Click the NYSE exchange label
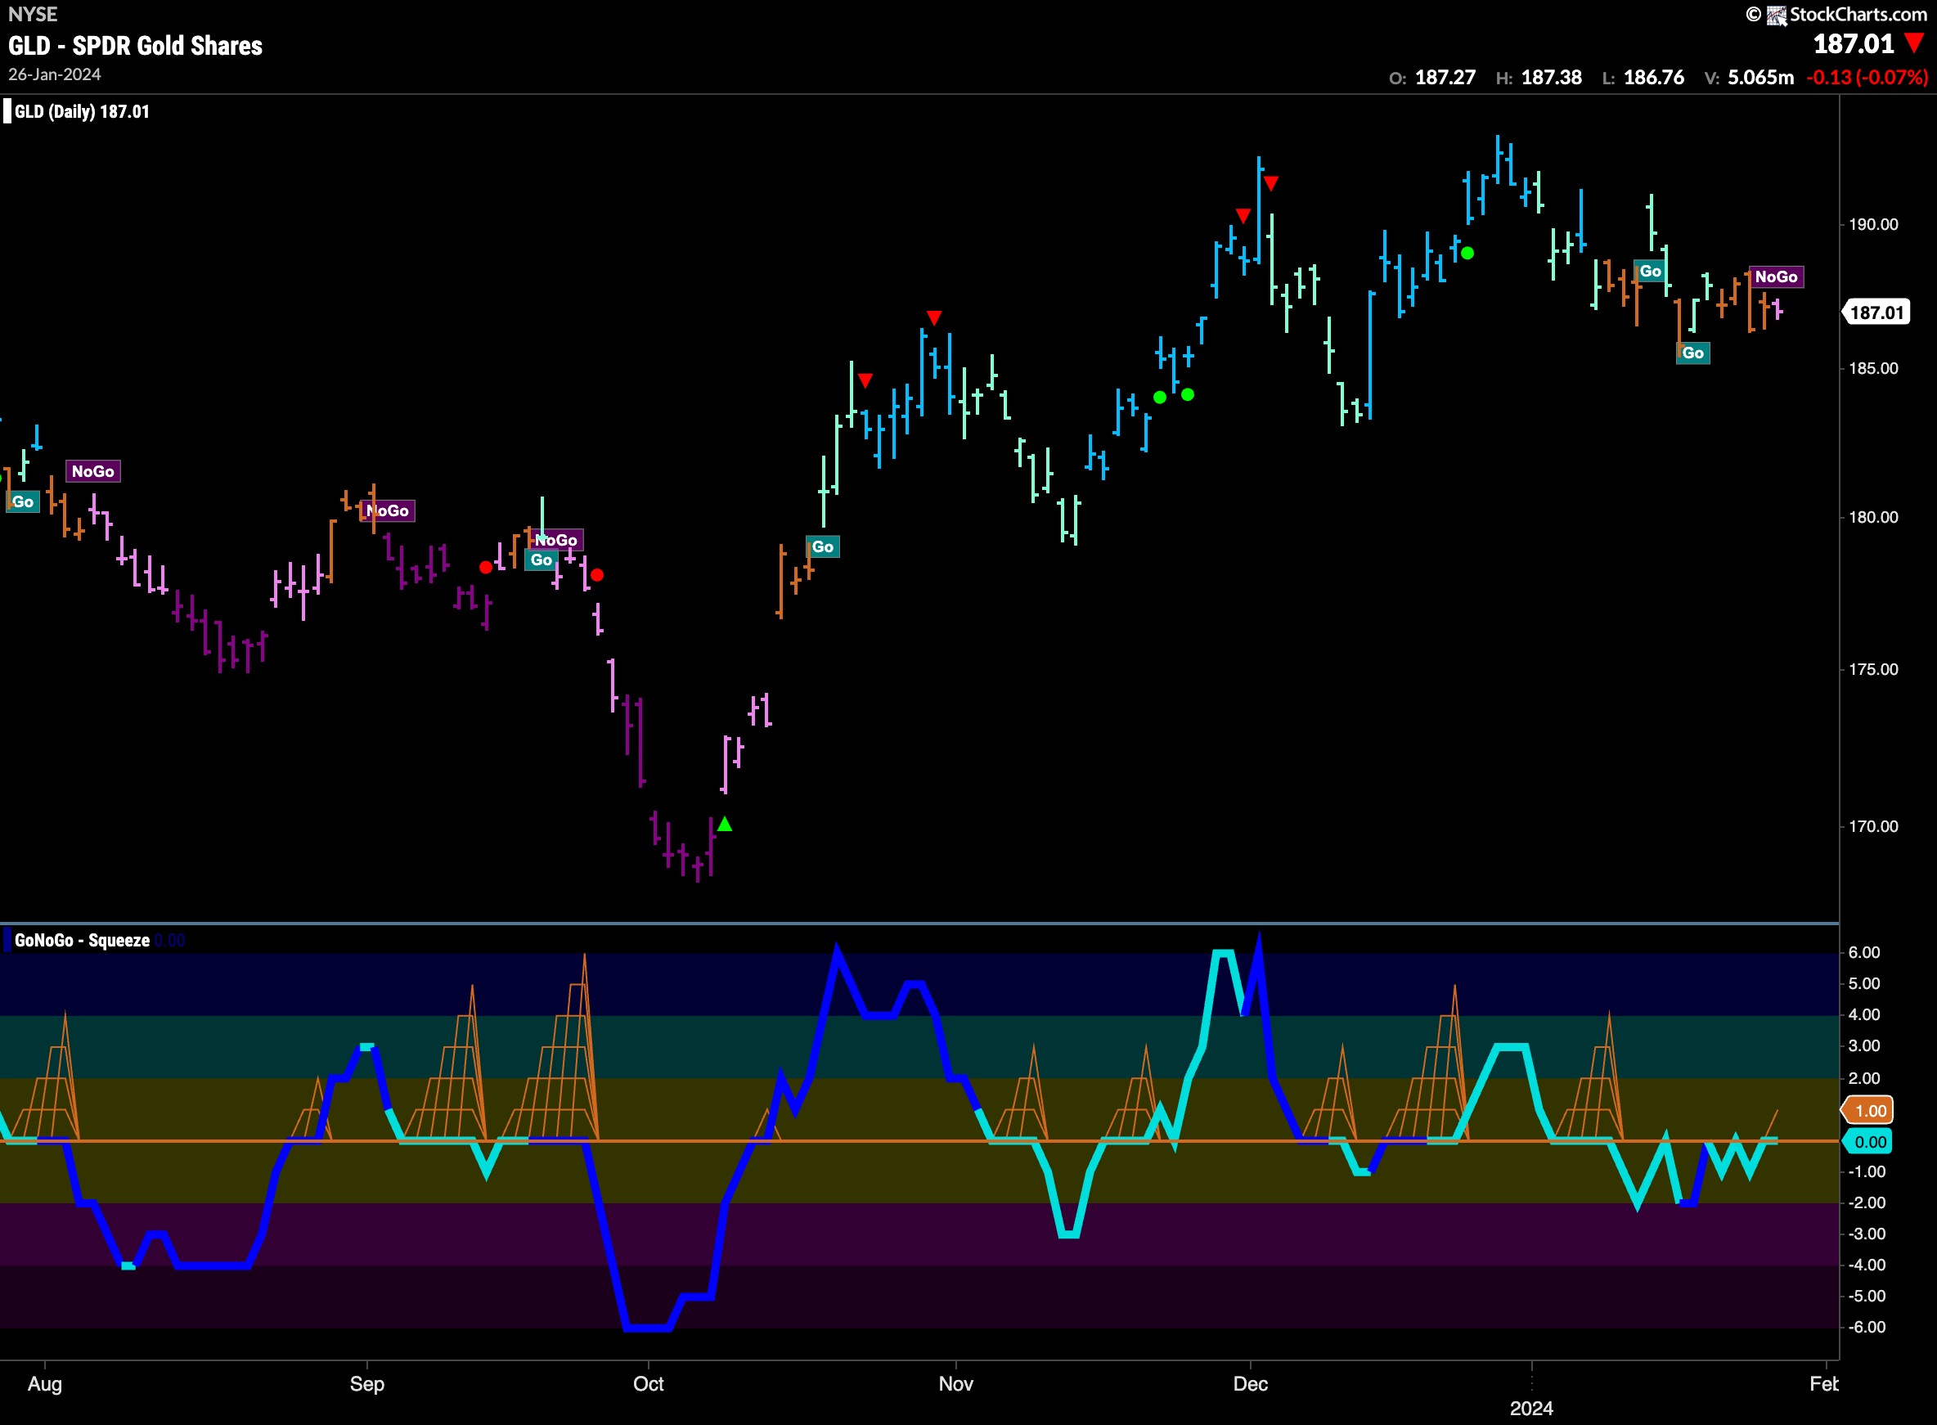This screenshot has width=1937, height=1425. pos(33,14)
